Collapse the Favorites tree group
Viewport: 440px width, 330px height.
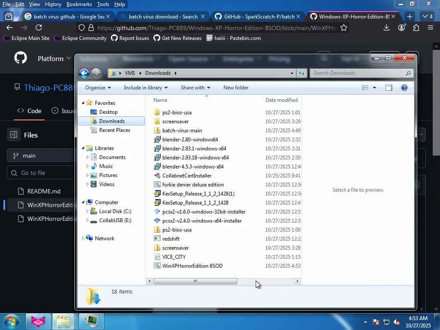[83, 103]
